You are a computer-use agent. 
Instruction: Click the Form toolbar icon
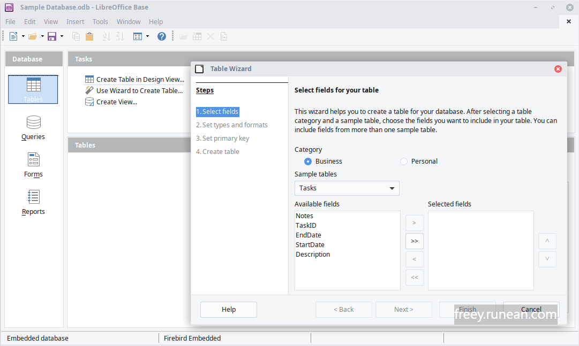[138, 36]
